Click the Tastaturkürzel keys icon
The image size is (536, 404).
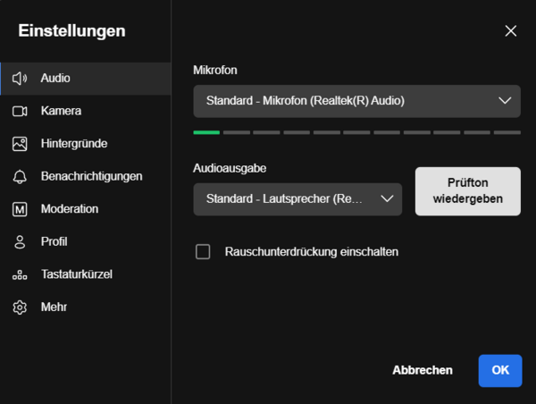[x=20, y=274]
